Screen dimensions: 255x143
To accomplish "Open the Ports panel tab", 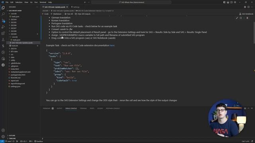I will coord(92,108).
